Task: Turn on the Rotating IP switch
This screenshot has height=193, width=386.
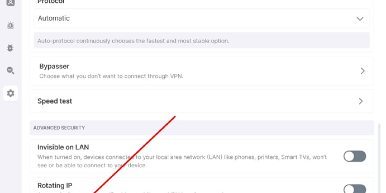Action: click(354, 189)
